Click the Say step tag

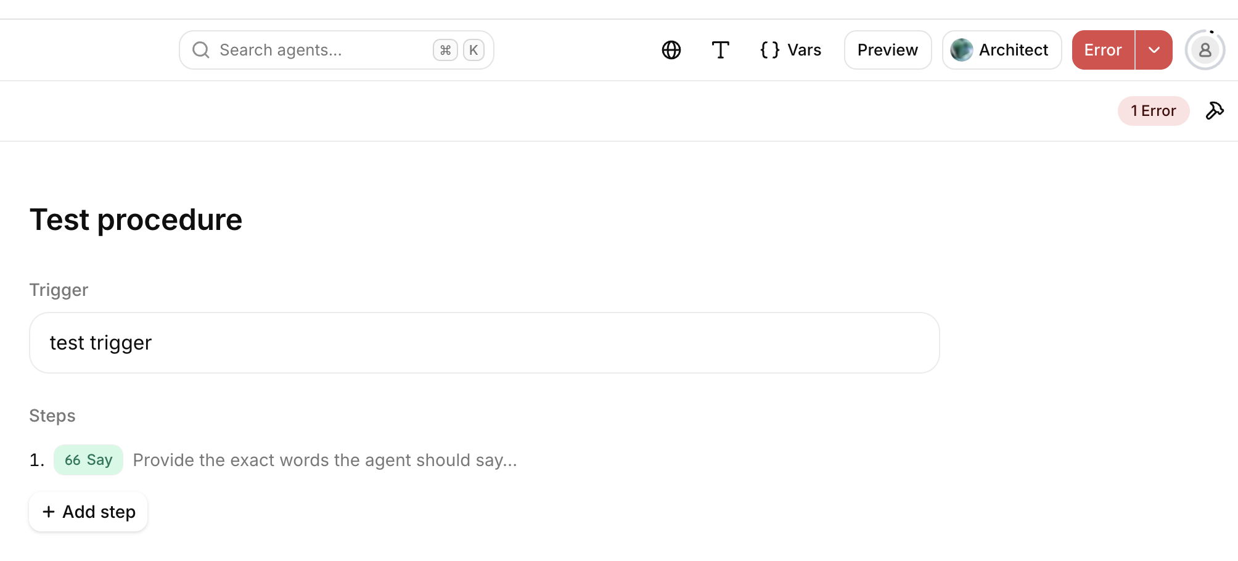pyautogui.click(x=88, y=460)
